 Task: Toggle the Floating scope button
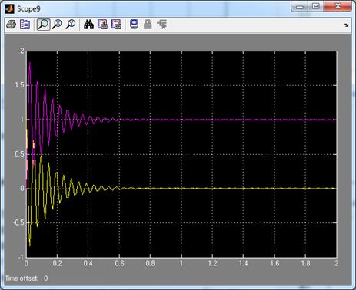pos(134,25)
